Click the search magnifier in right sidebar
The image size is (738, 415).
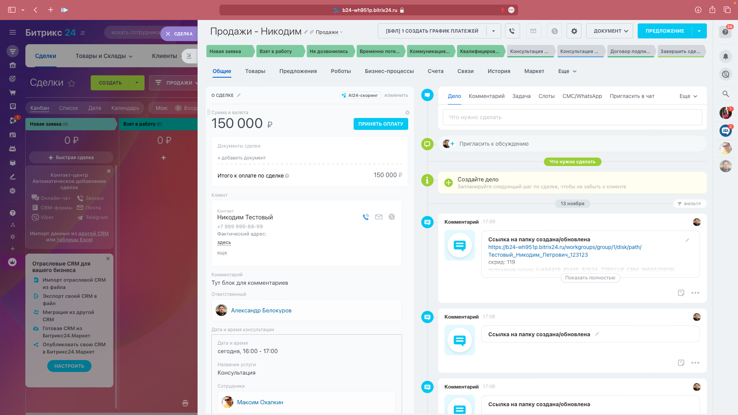pos(725,94)
